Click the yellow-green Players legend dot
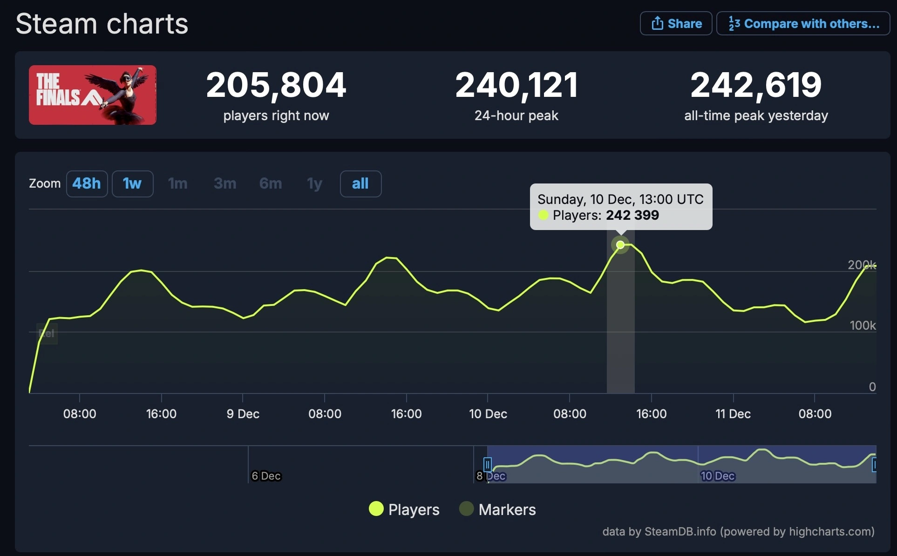The width and height of the screenshot is (897, 556). (x=376, y=509)
